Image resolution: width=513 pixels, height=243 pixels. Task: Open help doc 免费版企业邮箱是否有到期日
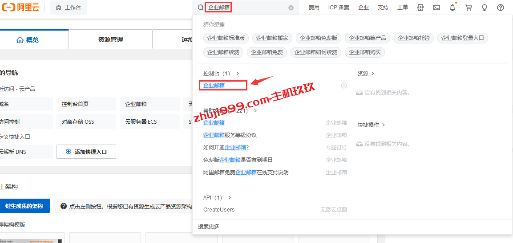point(238,160)
